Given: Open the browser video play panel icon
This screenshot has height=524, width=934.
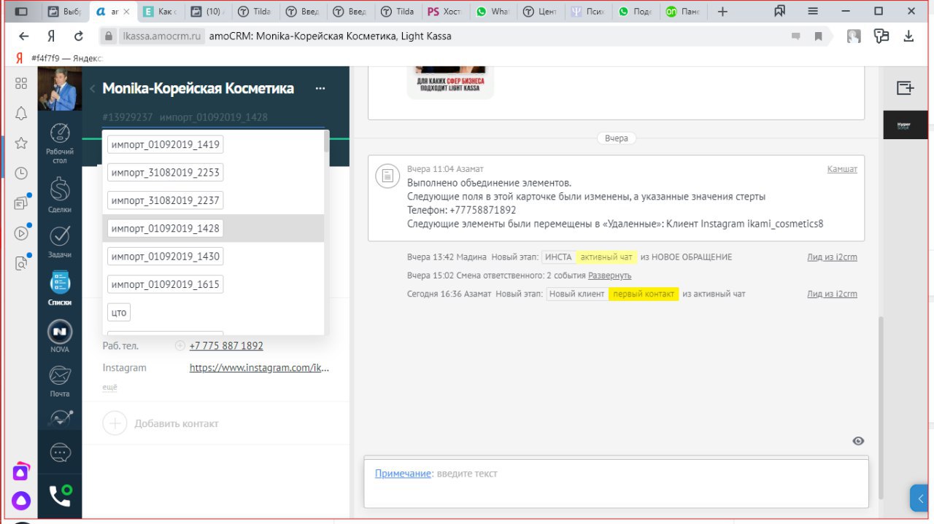Looking at the screenshot, I should [x=21, y=233].
